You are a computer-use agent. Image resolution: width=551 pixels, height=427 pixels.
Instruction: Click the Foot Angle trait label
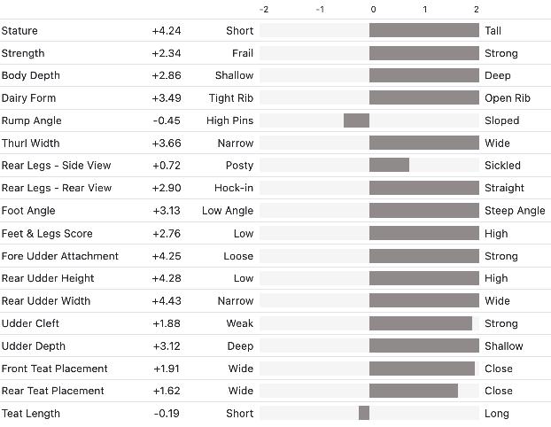[x=28, y=211]
